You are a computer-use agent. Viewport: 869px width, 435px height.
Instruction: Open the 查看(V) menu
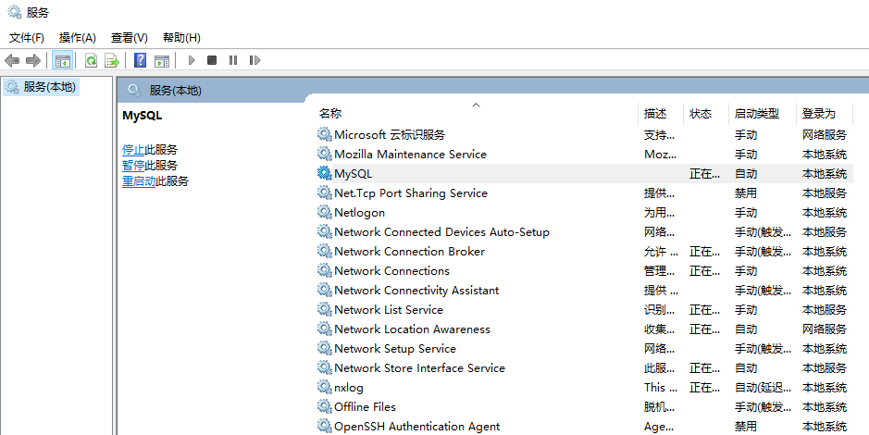coord(130,38)
